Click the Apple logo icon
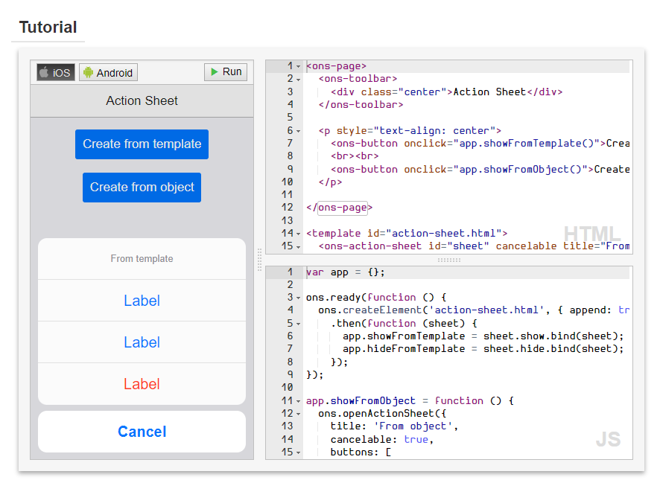The height and width of the screenshot is (480, 660). coord(44,72)
